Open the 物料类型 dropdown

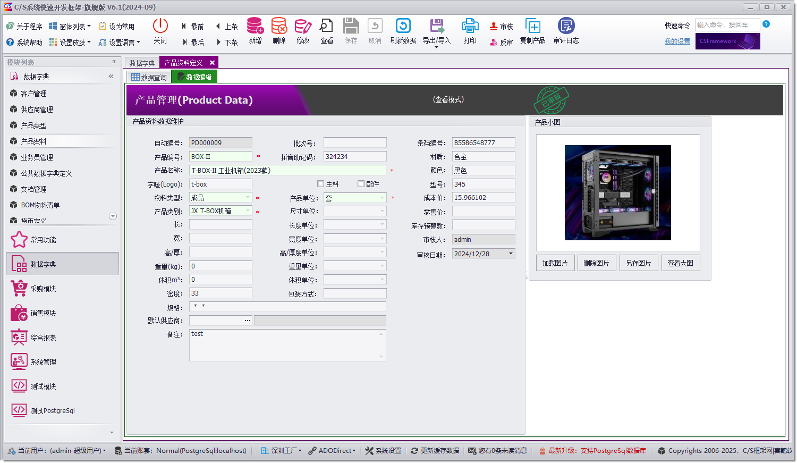(x=248, y=197)
